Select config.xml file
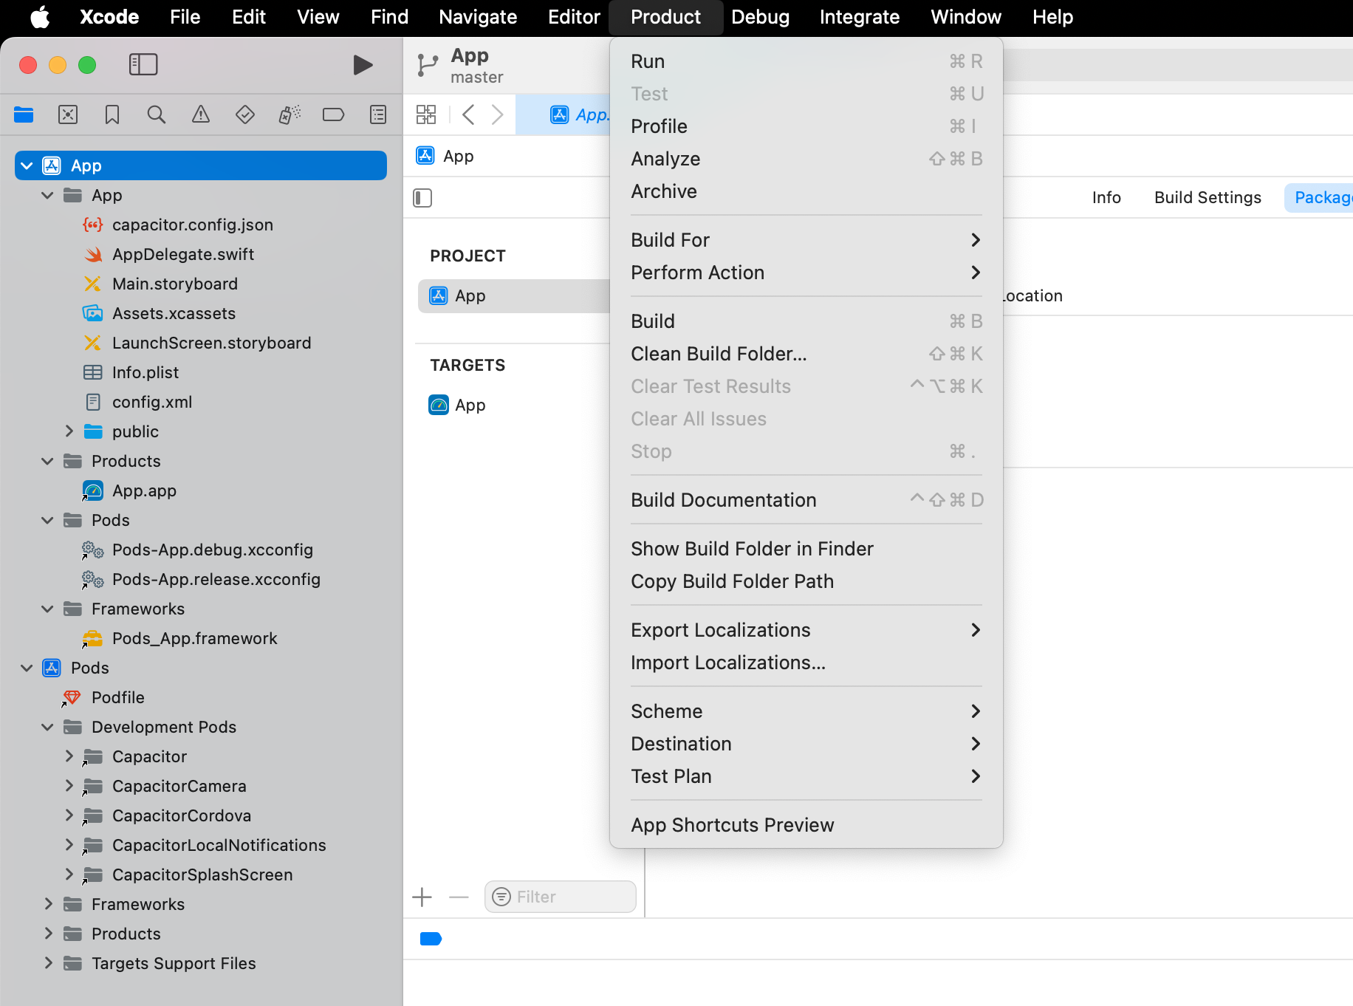This screenshot has width=1353, height=1006. point(152,402)
